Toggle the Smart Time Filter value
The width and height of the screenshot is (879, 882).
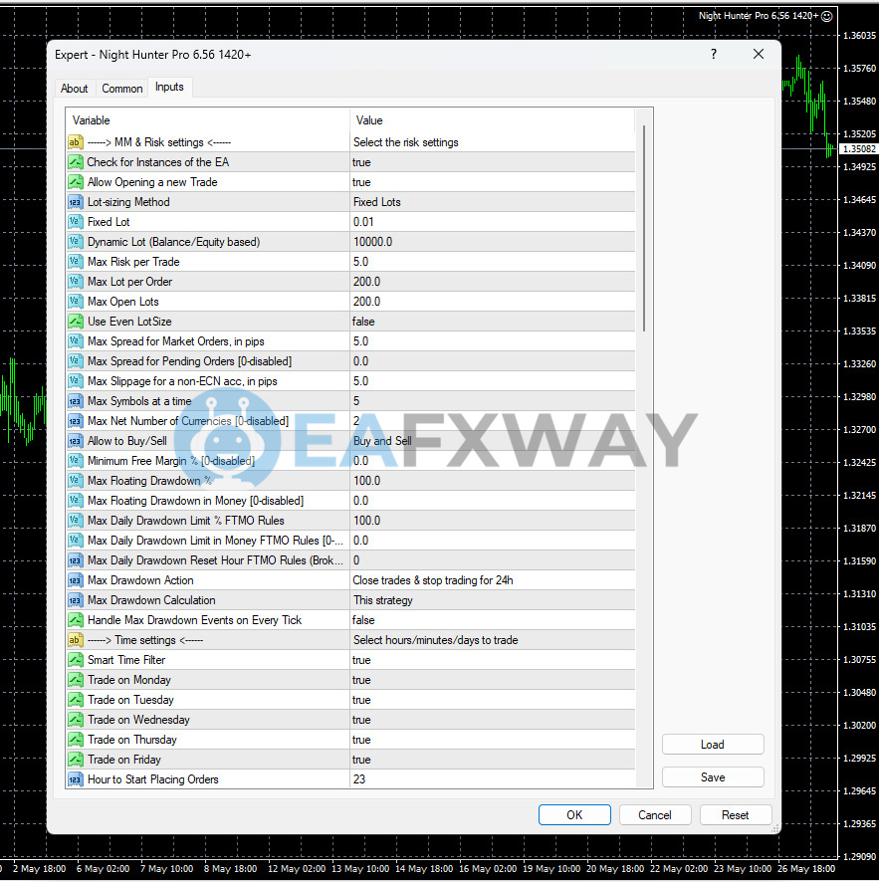(x=492, y=660)
